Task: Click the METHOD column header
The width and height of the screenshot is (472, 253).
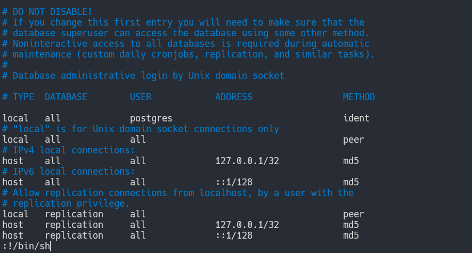Action: pos(359,97)
